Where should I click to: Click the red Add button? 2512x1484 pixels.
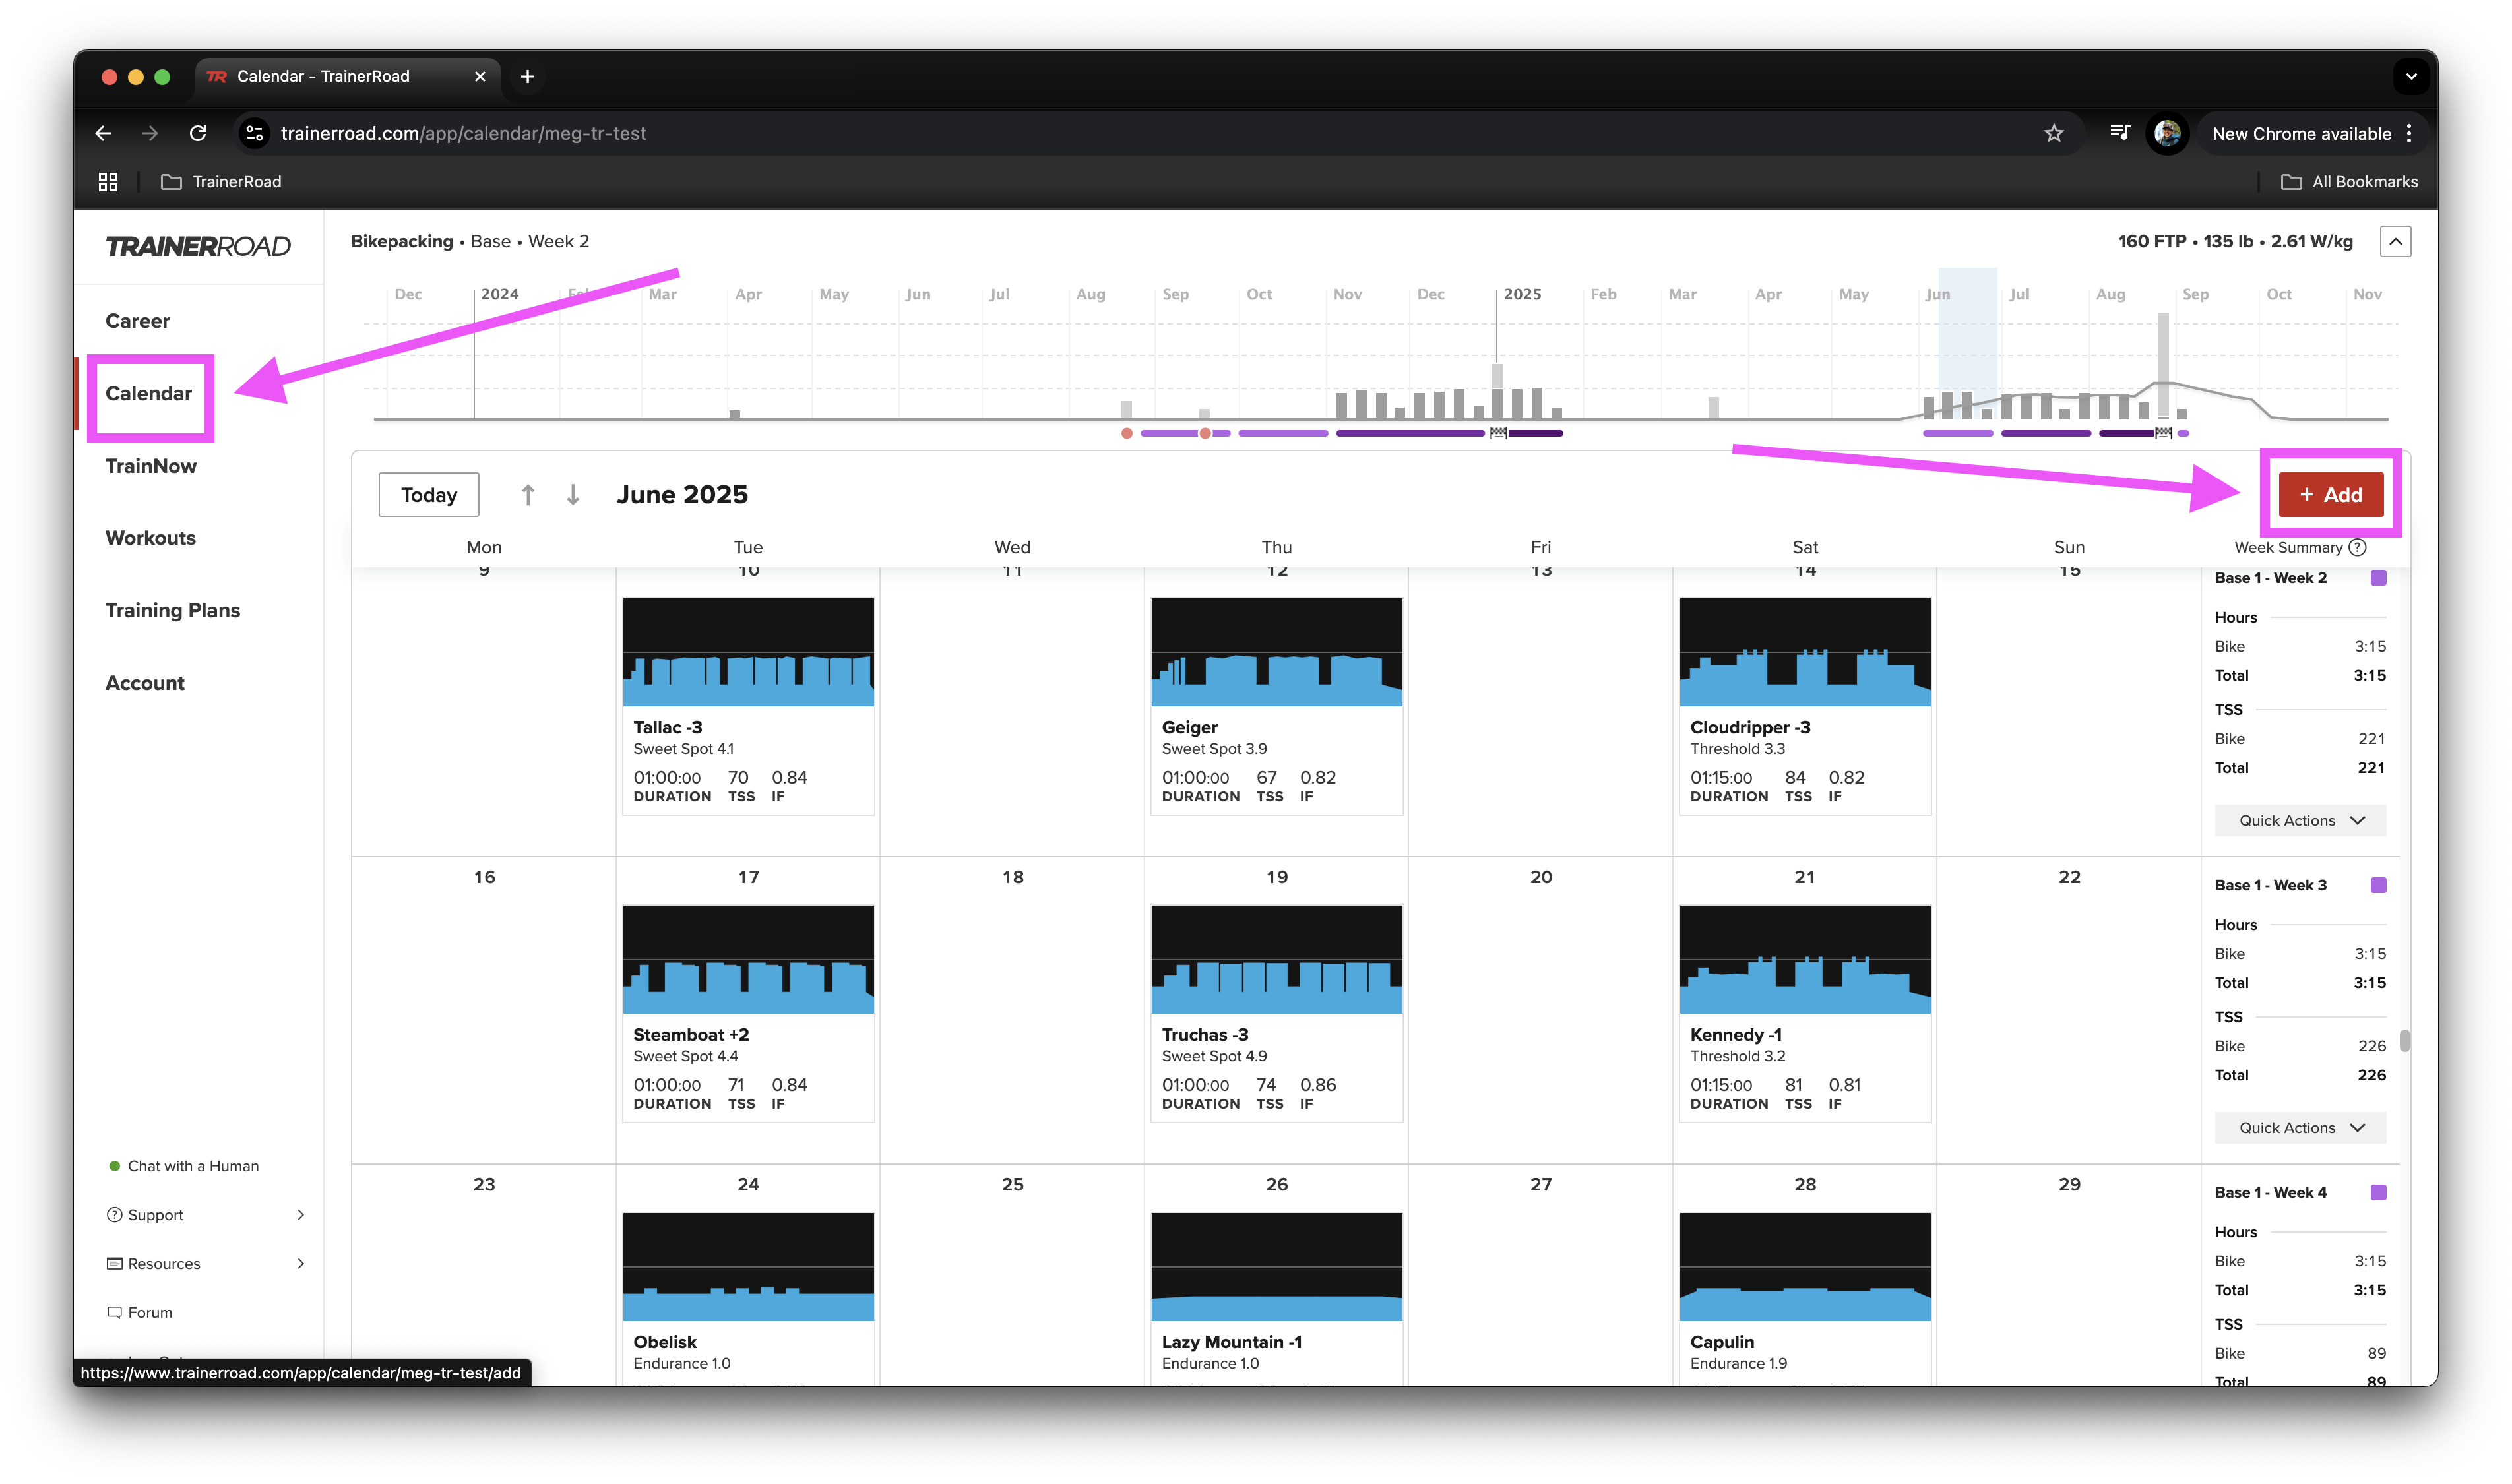click(2330, 495)
